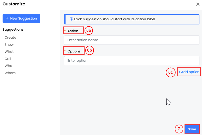Open the Show suggestion entry
Viewport: 202px width, 135px height.
[x=9, y=44]
